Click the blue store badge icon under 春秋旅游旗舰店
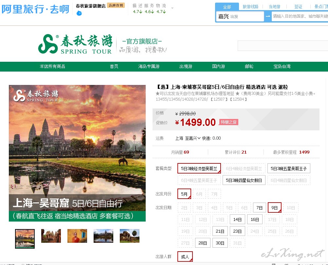 click(79, 13)
